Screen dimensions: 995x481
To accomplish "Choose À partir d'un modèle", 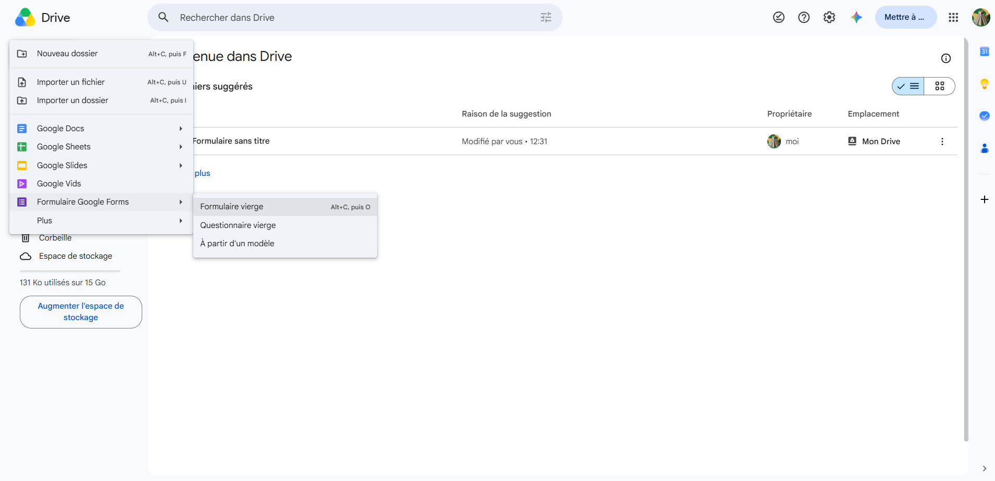I will [285, 244].
